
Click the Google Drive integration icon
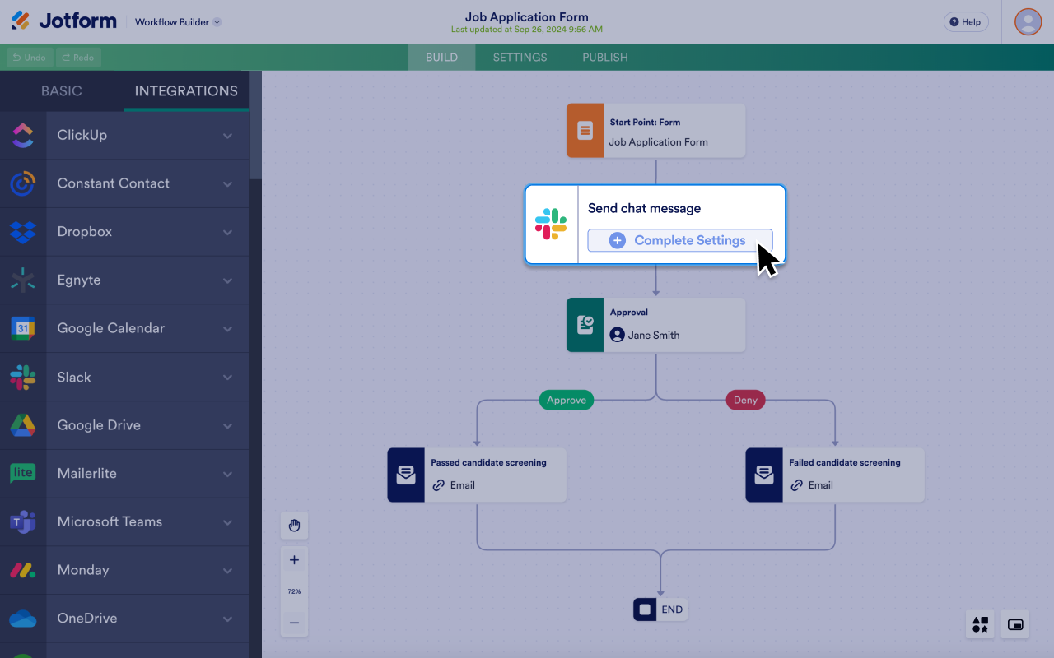click(23, 425)
